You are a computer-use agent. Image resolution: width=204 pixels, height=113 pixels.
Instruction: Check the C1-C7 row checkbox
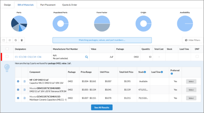pos(7,56)
